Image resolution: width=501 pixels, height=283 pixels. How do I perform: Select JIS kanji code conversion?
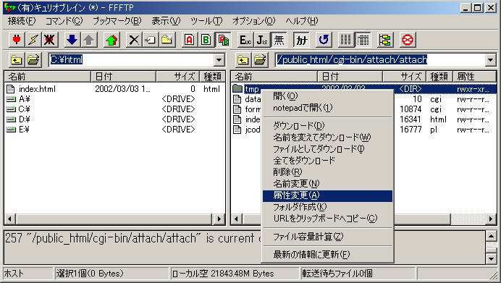click(262, 41)
